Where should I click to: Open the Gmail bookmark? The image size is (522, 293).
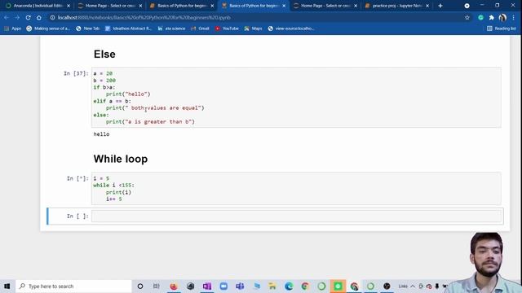200,28
